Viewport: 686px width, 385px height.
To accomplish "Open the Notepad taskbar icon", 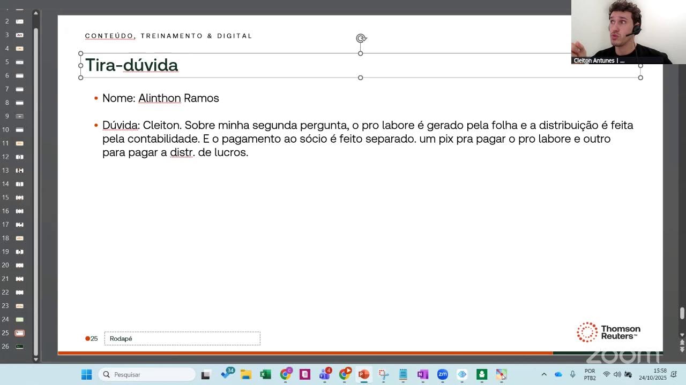I will (x=403, y=374).
